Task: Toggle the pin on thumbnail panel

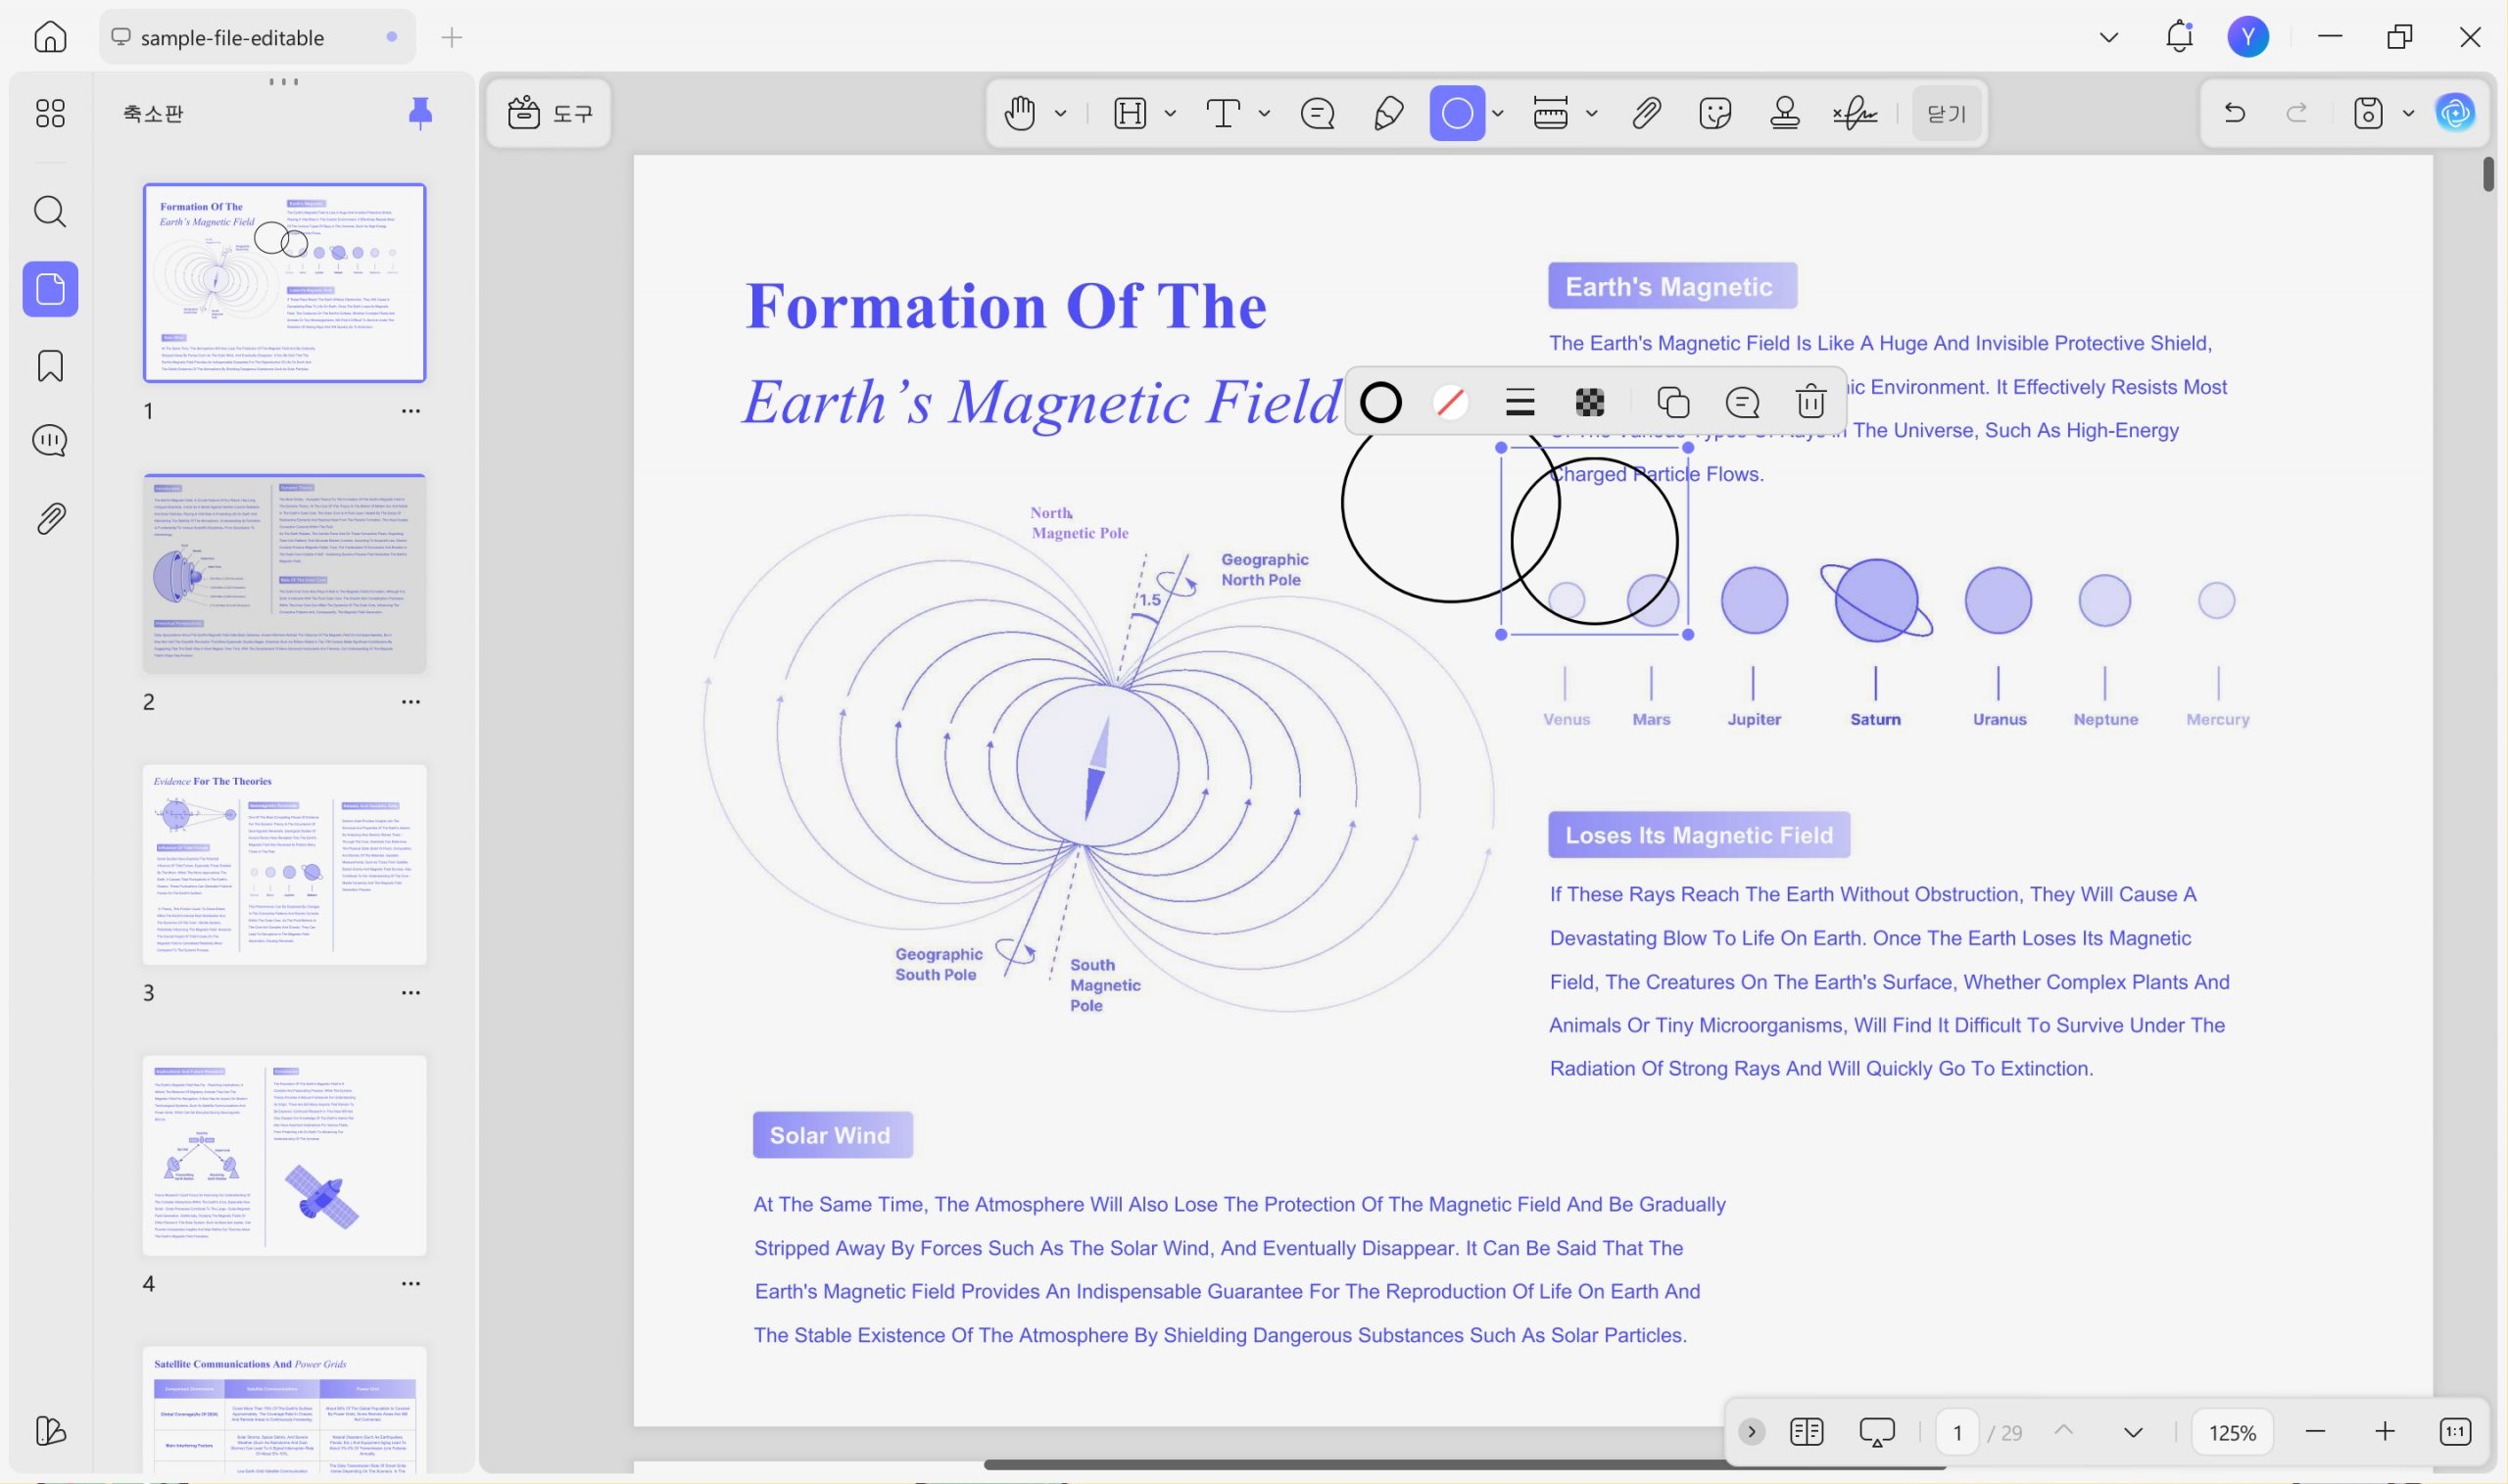Action: [x=420, y=113]
